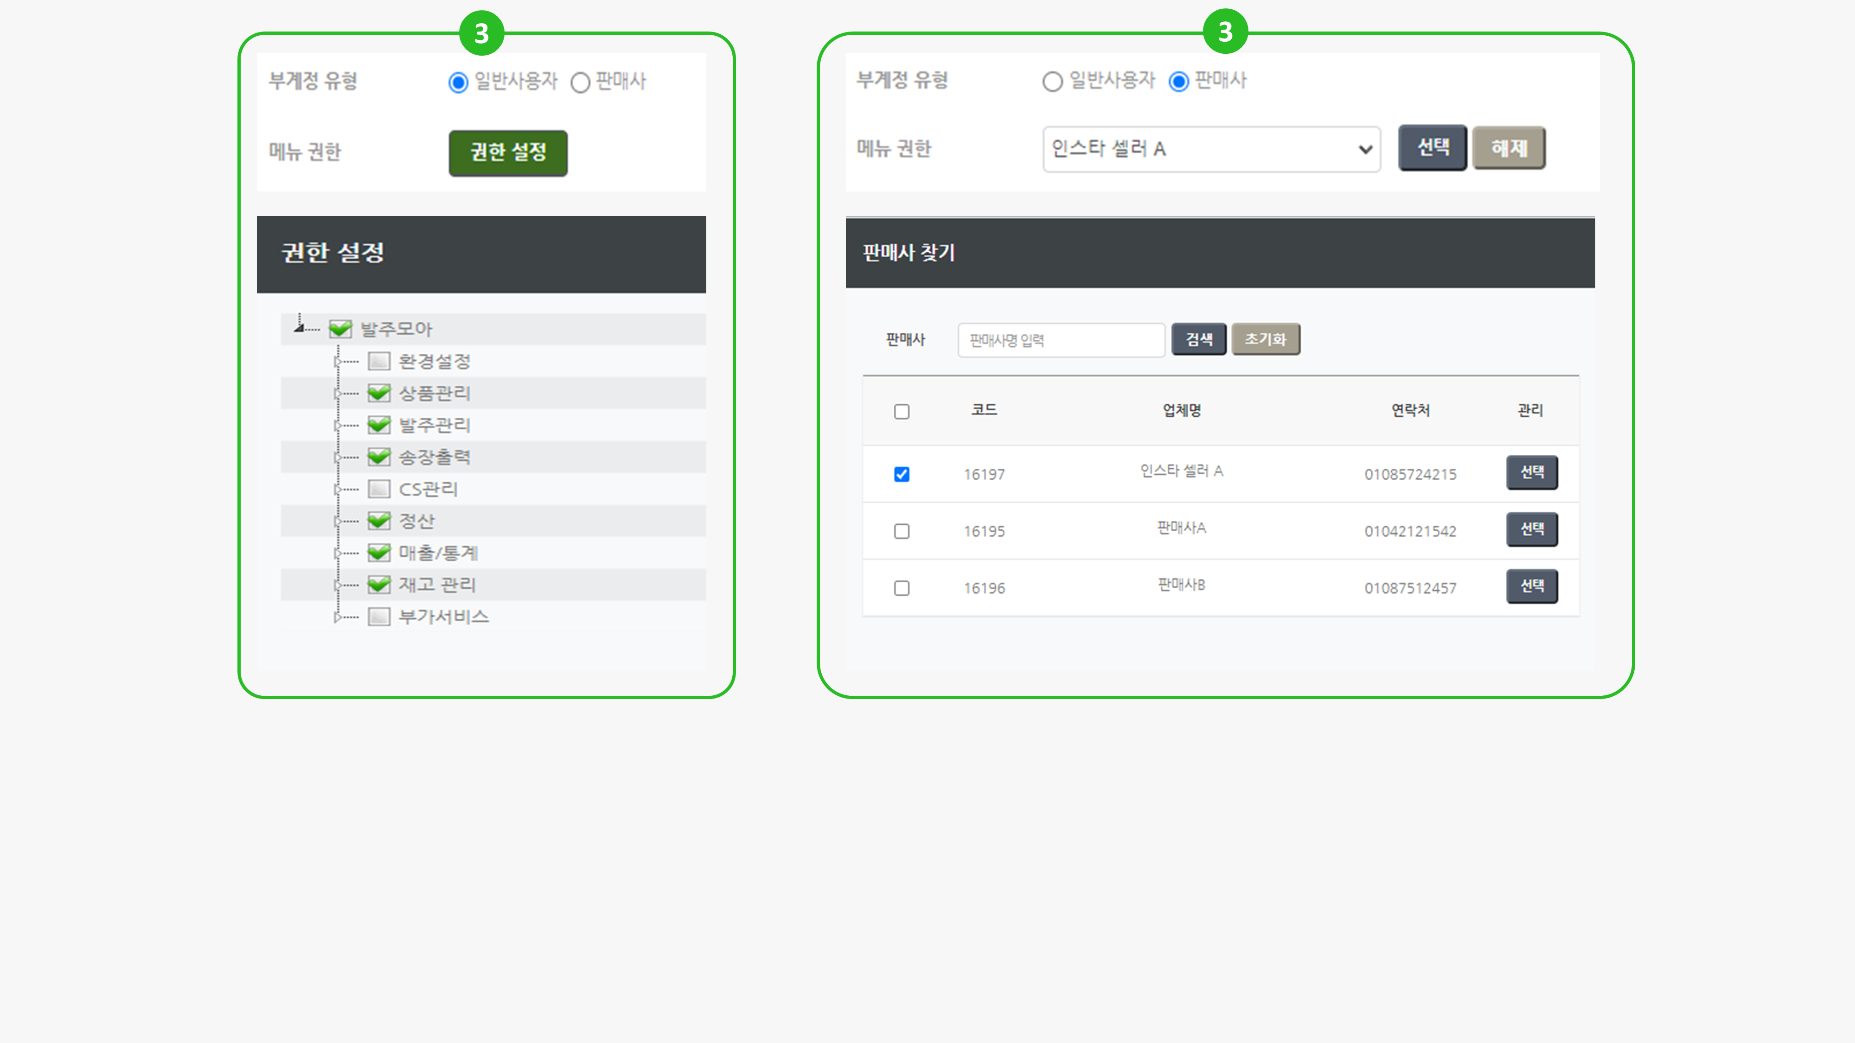Viewport: 1855px width, 1043px height.
Task: Uncheck the 정산 permission checkbox
Action: [379, 521]
